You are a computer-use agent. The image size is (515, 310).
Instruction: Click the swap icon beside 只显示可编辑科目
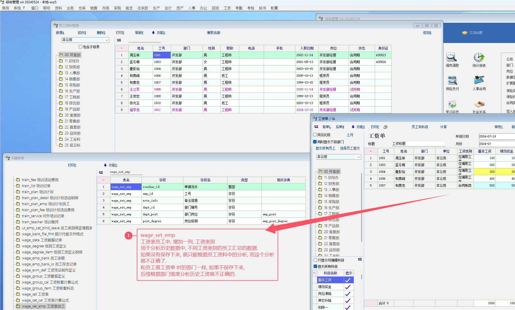(x=360, y=259)
